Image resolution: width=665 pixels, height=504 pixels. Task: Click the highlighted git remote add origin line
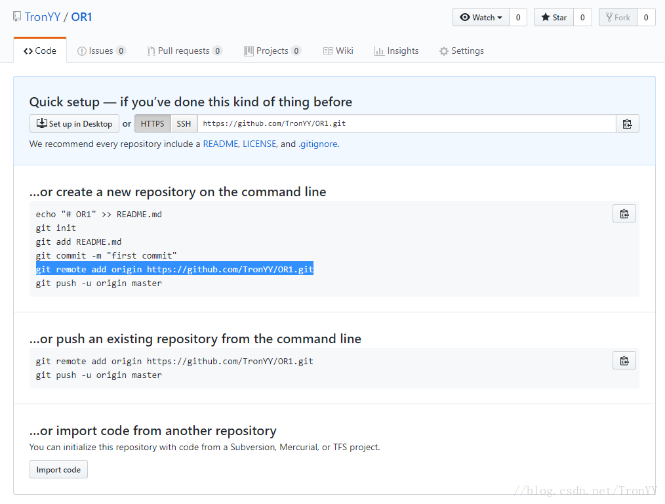pyautogui.click(x=174, y=270)
